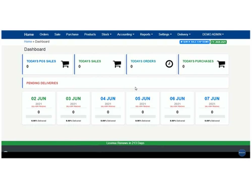Screen dimensions: 252x189
Task: Open the Orders menu item
Action: click(44, 34)
